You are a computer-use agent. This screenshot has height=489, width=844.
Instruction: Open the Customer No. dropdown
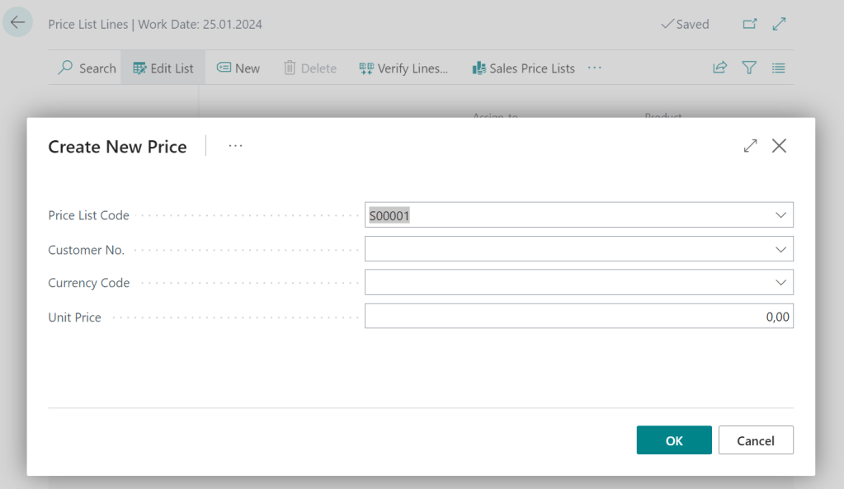(780, 249)
